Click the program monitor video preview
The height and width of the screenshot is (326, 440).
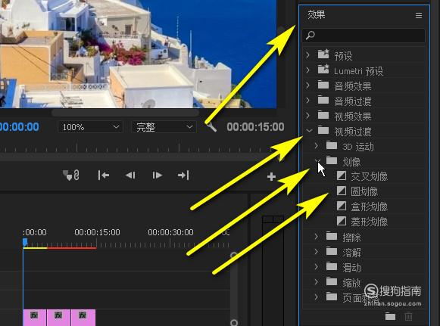pyautogui.click(x=139, y=54)
